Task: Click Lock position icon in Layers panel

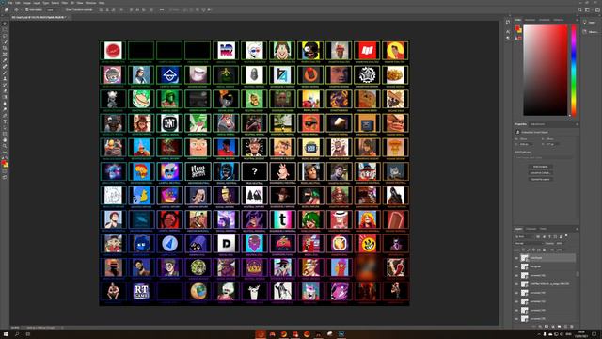Action: [x=534, y=250]
